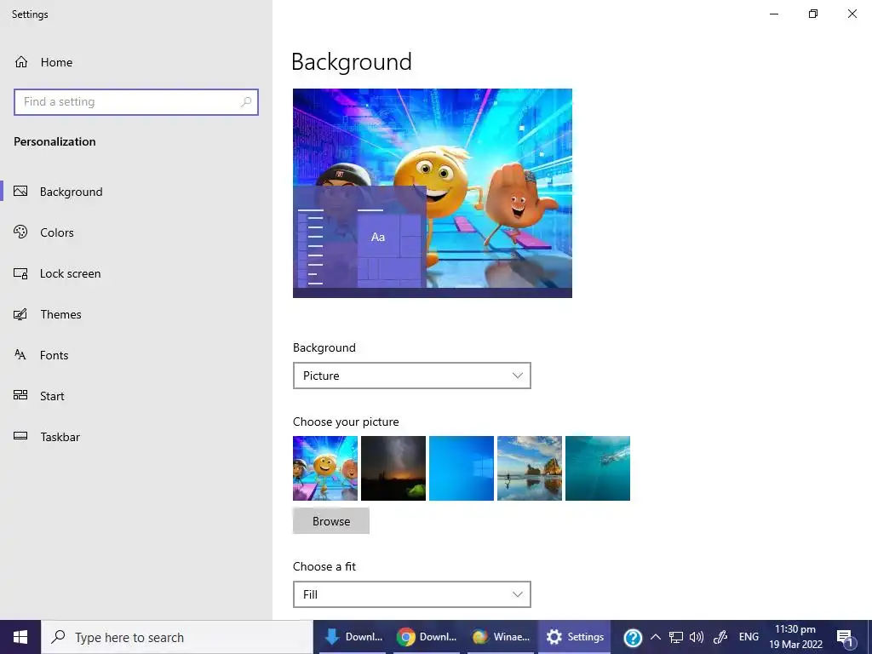Screen dimensions: 872x654
Task: Select the blue Windows logo wallpaper thumbnail
Action: pyautogui.click(x=462, y=468)
